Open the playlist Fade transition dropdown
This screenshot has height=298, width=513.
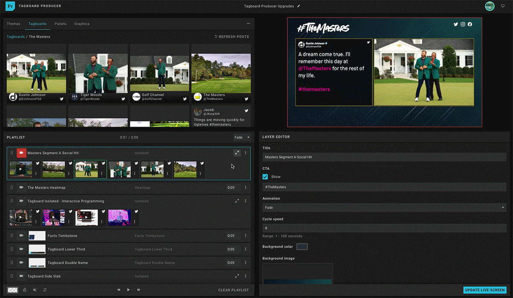click(x=242, y=137)
